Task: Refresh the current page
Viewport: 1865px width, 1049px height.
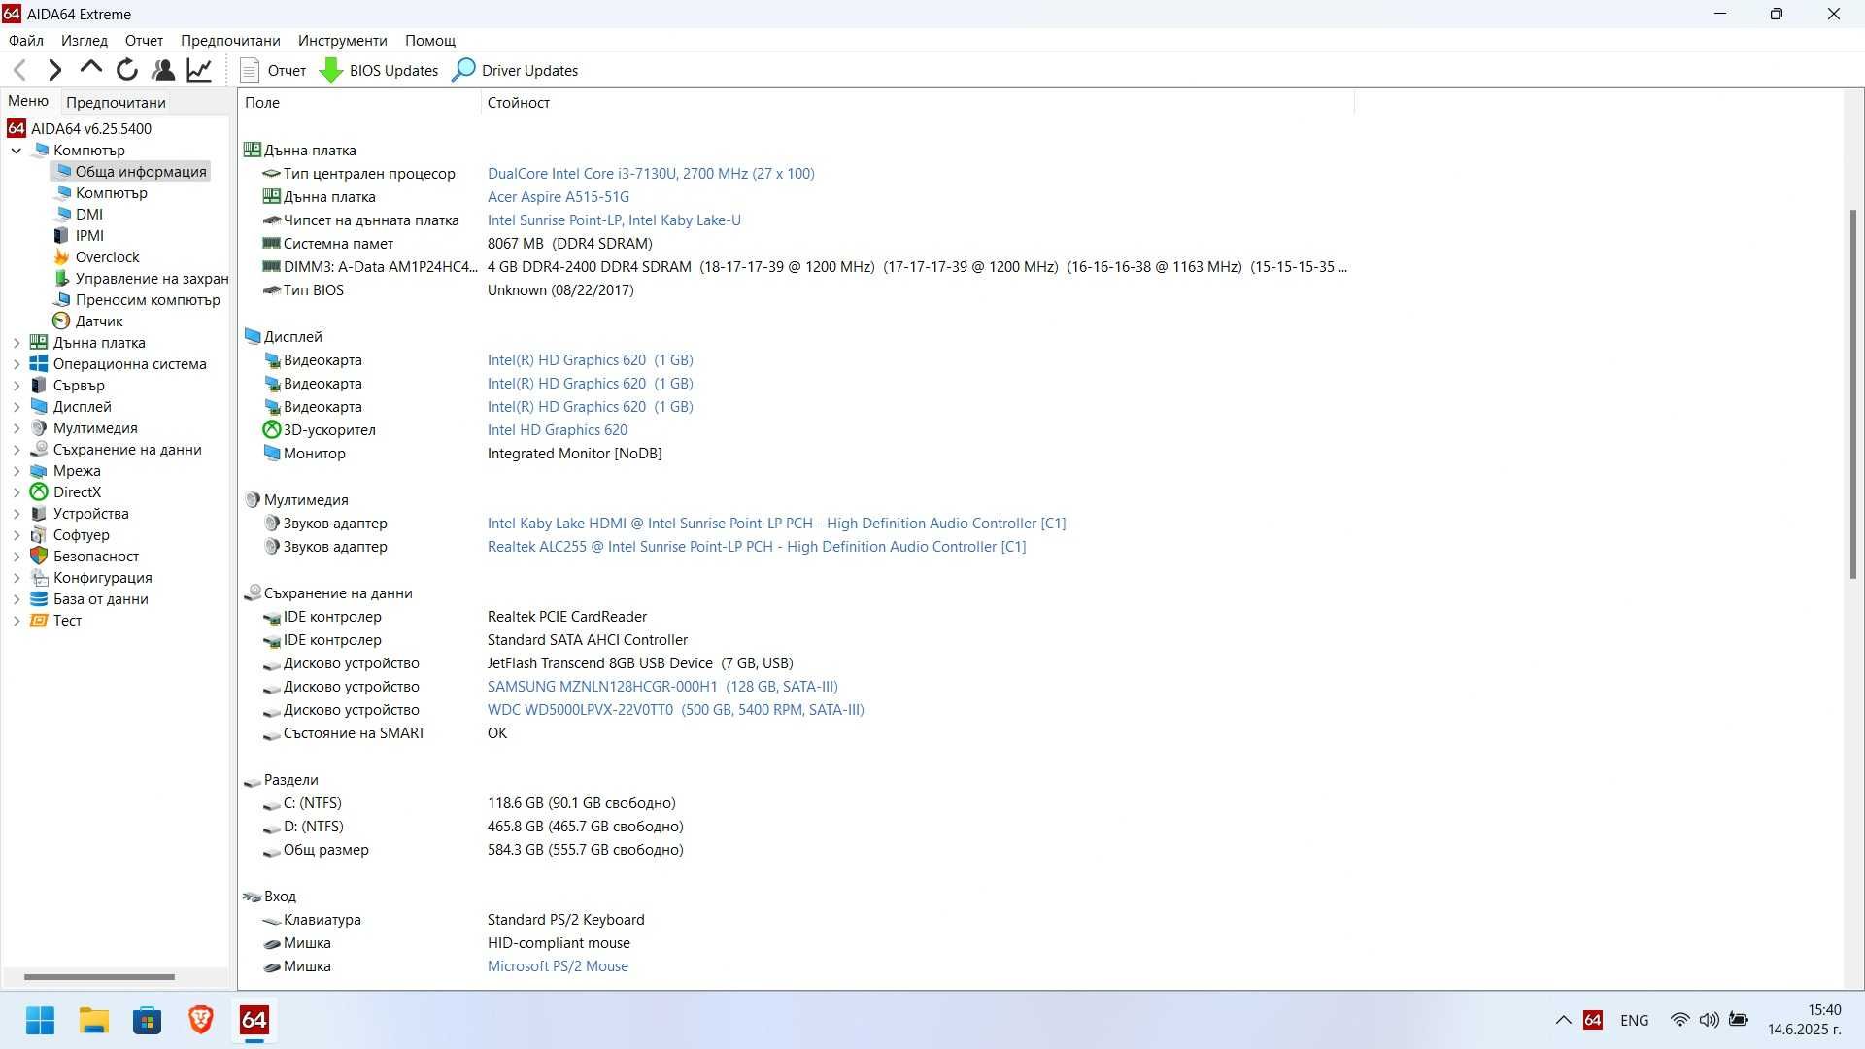Action: coord(127,70)
